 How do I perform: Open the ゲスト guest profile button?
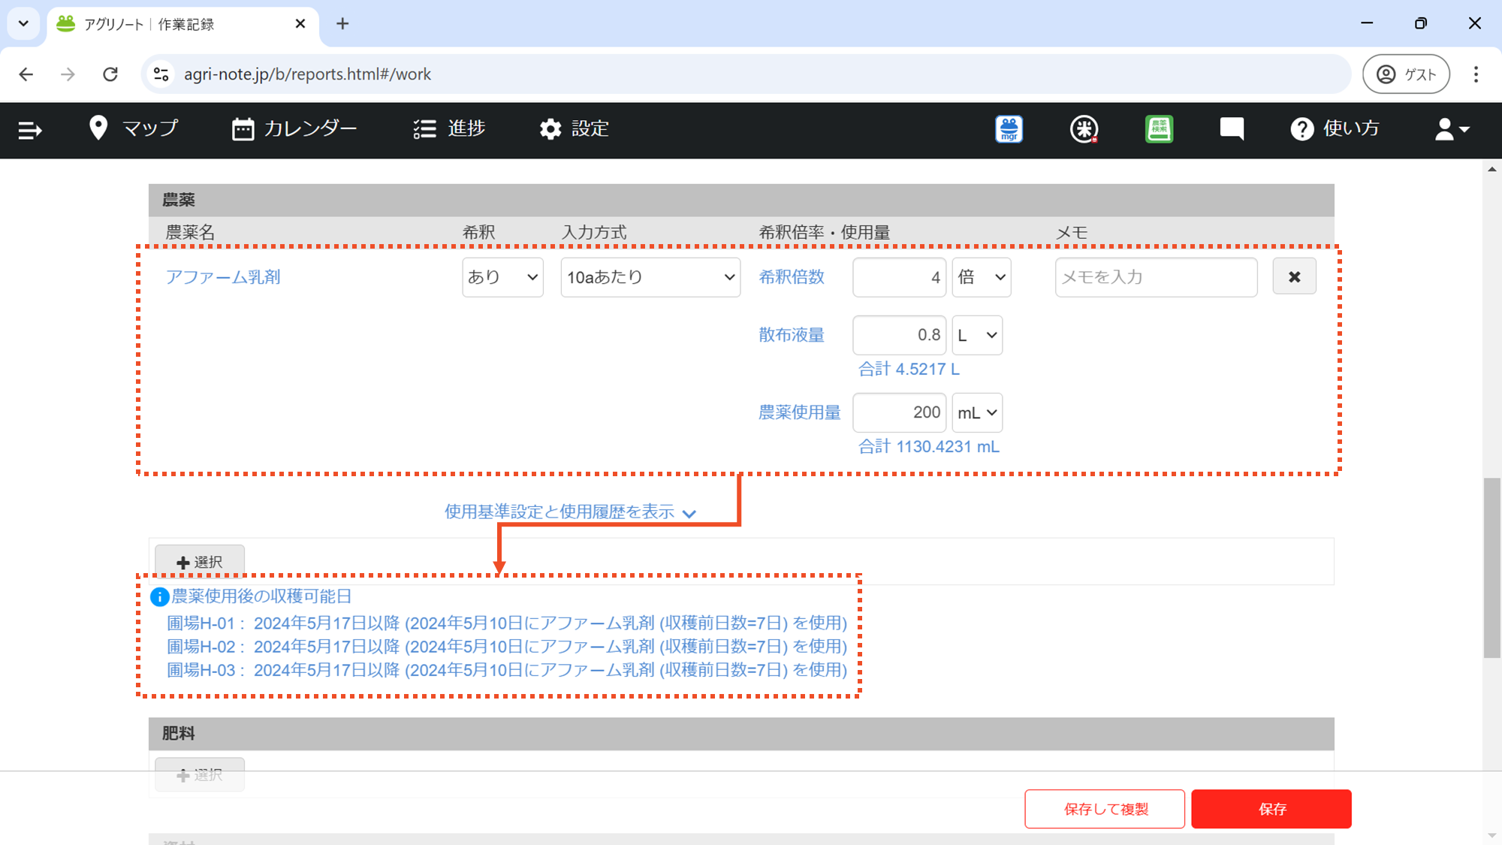(x=1406, y=74)
